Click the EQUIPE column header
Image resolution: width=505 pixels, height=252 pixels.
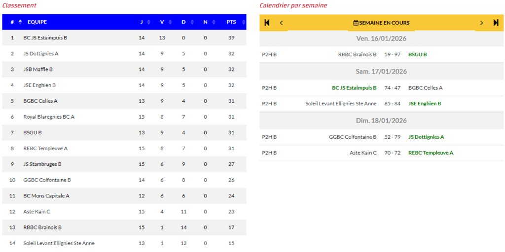coord(37,22)
